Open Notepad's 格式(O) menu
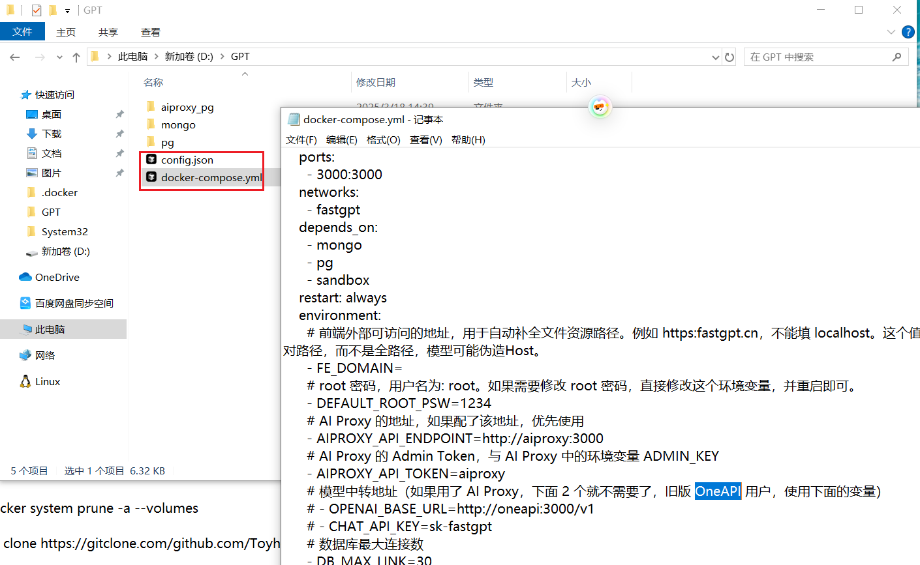Viewport: 920px width, 565px height. 383,140
